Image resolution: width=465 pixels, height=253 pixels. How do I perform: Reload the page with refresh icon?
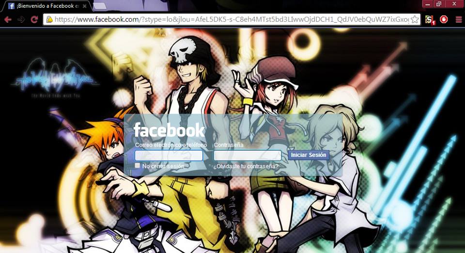click(x=34, y=20)
